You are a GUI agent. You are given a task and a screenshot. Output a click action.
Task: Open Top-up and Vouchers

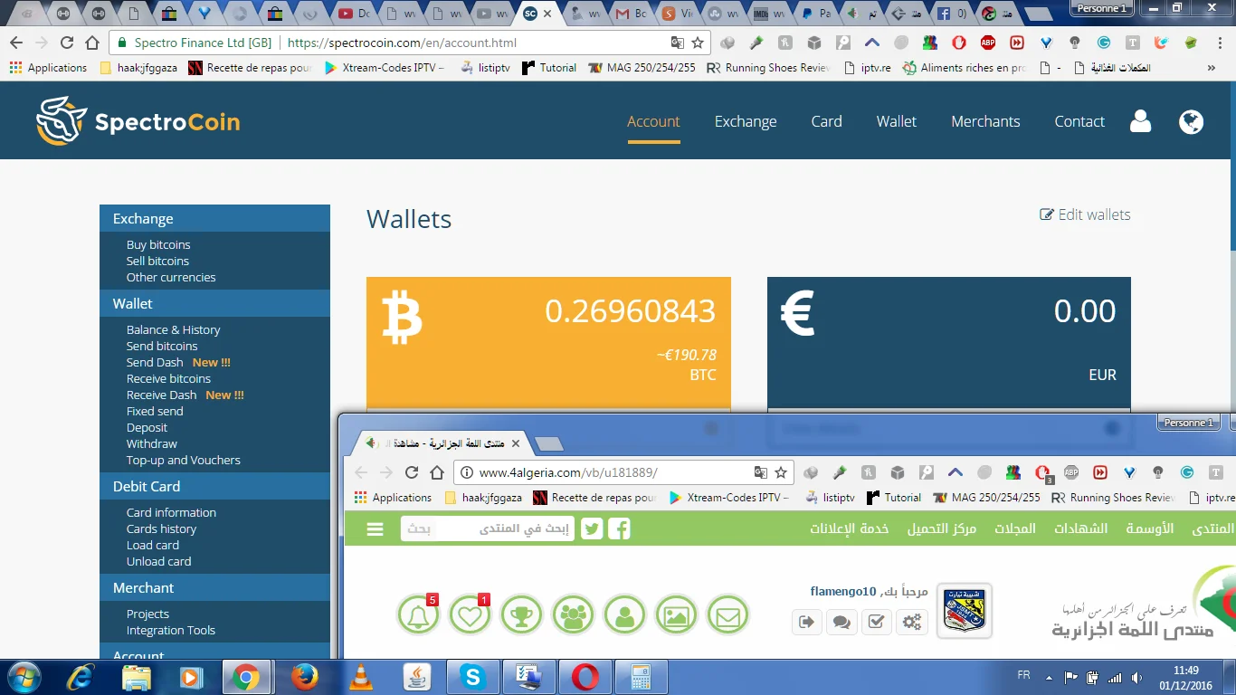click(x=184, y=460)
